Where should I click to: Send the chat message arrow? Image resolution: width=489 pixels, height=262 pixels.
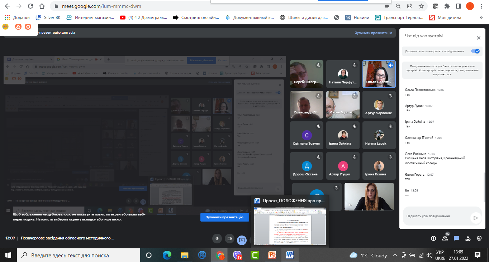tap(476, 217)
